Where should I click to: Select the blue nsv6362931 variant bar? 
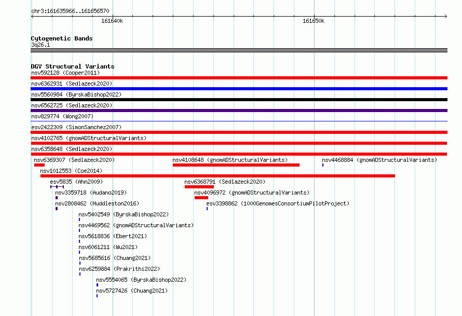pyautogui.click(x=239, y=89)
